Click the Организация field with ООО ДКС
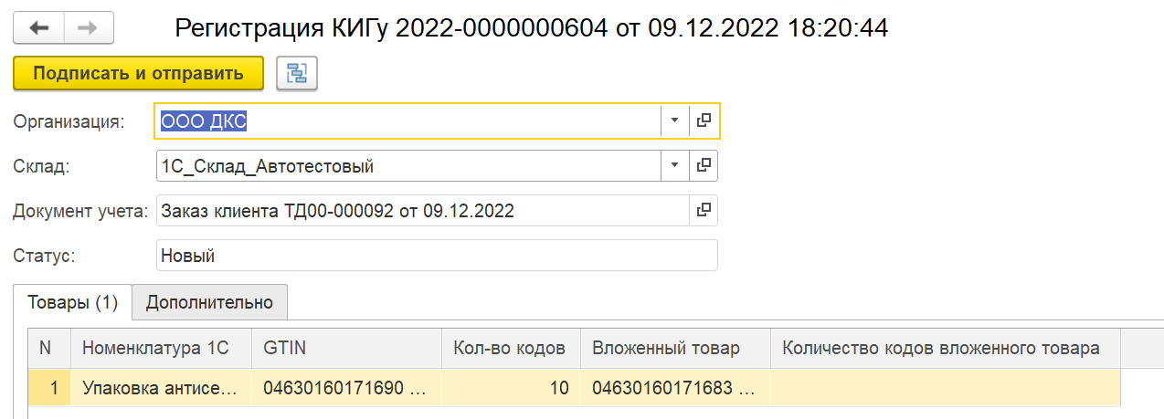The width and height of the screenshot is (1164, 419). [407, 120]
